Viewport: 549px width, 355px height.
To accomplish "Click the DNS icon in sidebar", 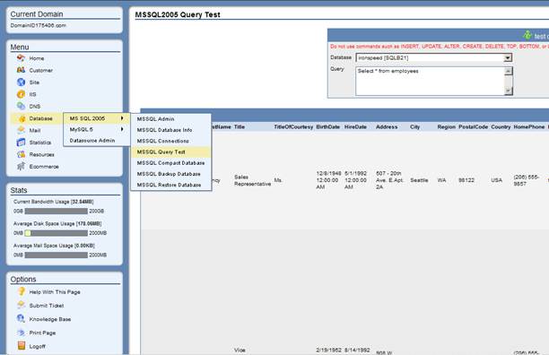I will click(x=21, y=106).
